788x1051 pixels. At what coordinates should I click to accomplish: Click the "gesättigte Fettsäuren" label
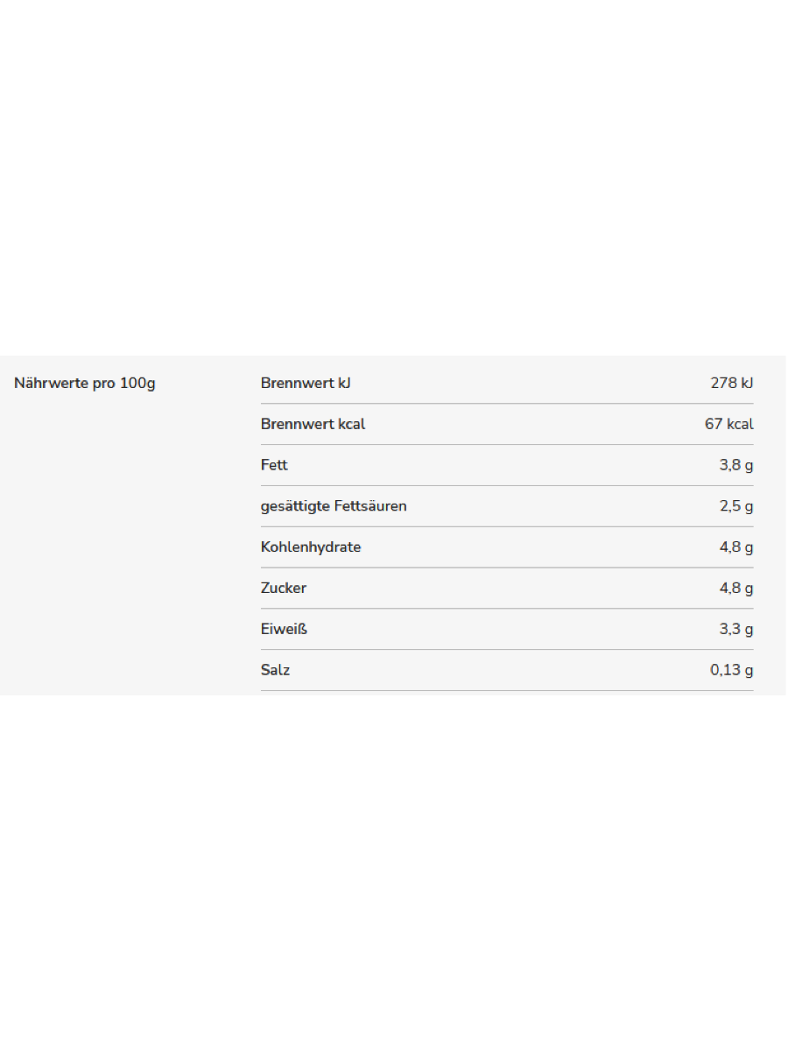pos(334,506)
